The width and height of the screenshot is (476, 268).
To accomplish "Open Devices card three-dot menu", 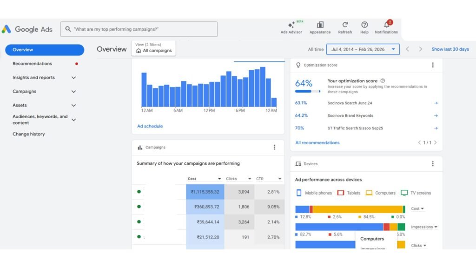I will pyautogui.click(x=433, y=164).
